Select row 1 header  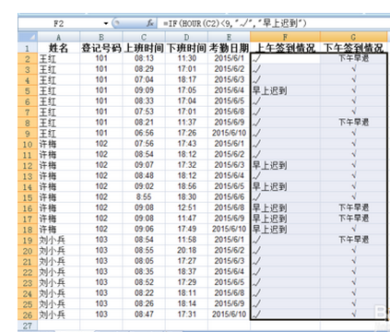coord(28,48)
